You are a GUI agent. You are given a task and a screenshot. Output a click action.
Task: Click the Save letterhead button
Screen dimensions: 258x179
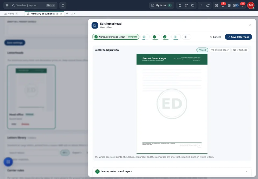[x=238, y=37]
